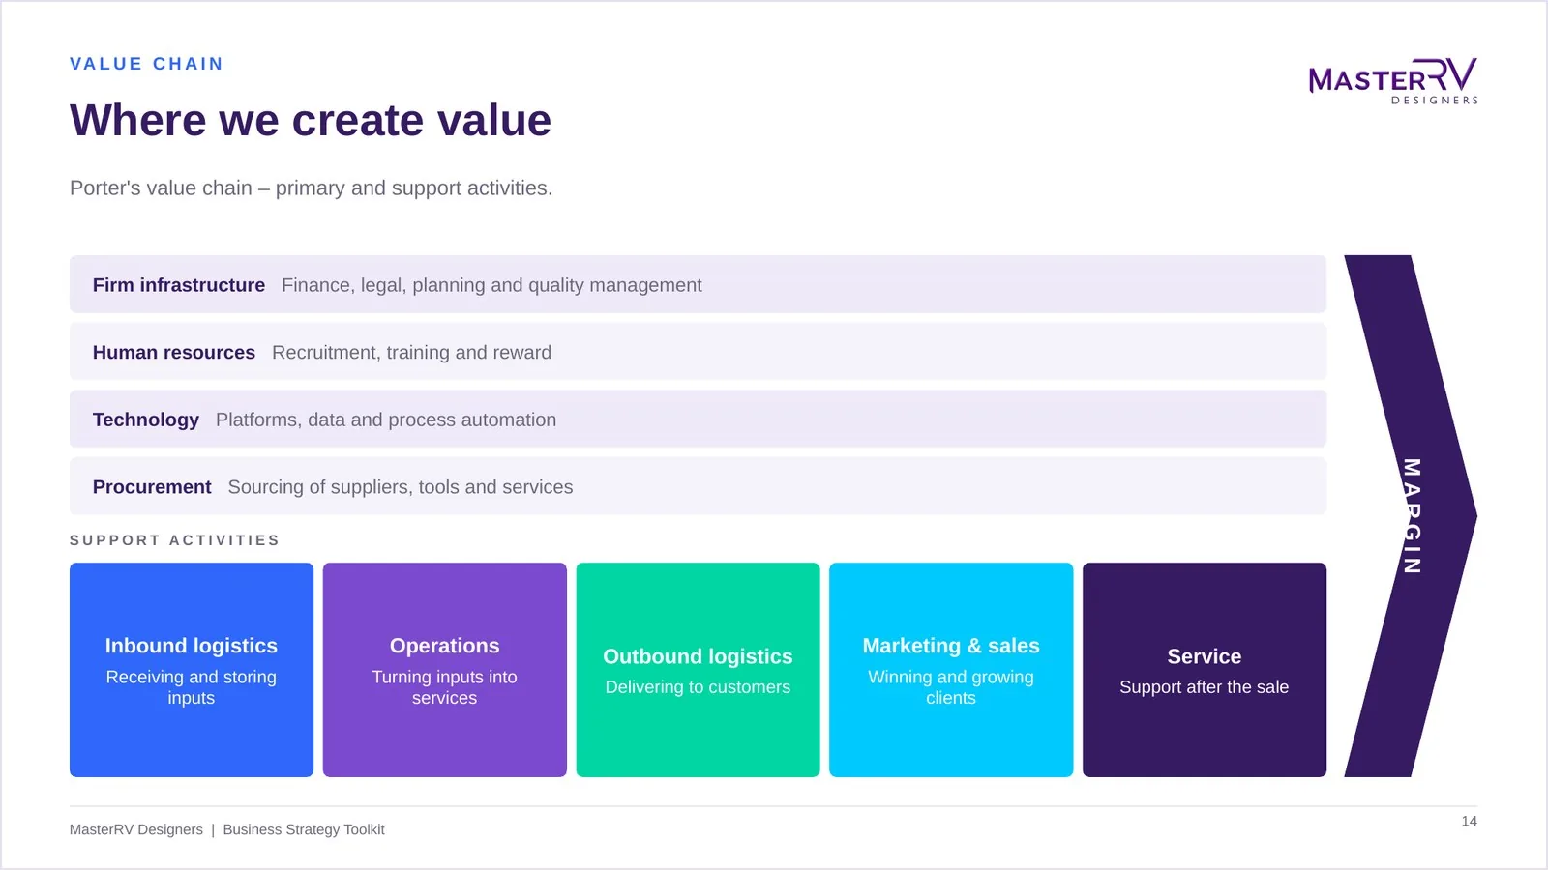Select the Margin arrow shape

[1411, 516]
